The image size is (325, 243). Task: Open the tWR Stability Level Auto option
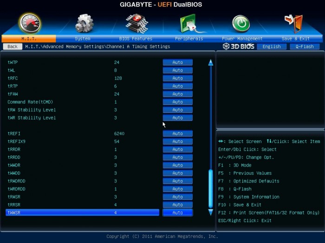(x=178, y=118)
